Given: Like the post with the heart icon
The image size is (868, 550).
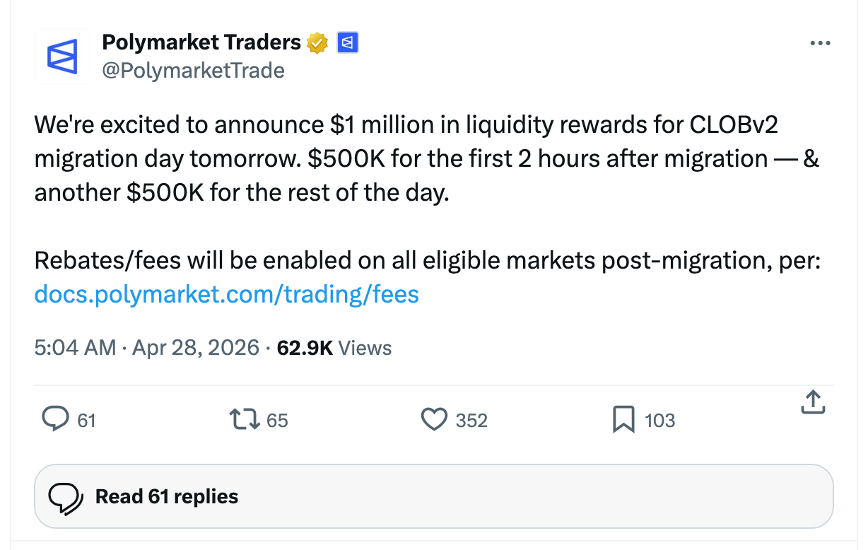Looking at the screenshot, I should 434,420.
